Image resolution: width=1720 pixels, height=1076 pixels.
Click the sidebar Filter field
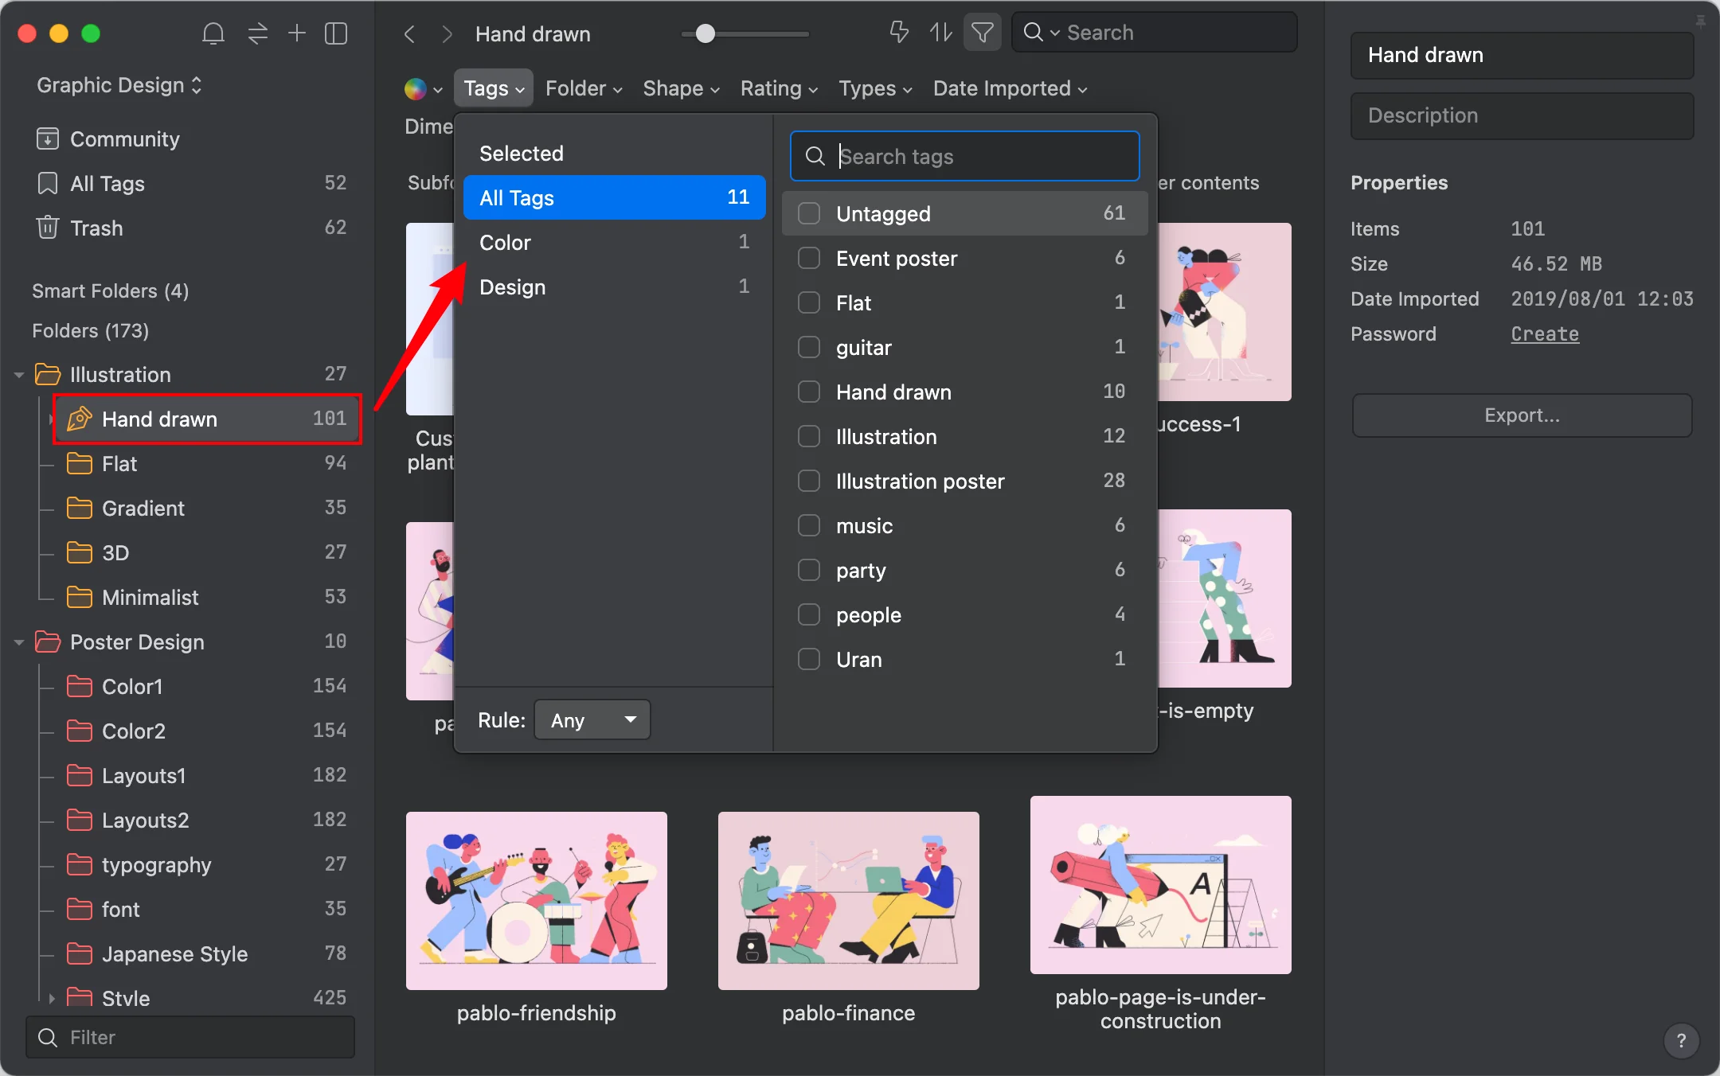191,1037
